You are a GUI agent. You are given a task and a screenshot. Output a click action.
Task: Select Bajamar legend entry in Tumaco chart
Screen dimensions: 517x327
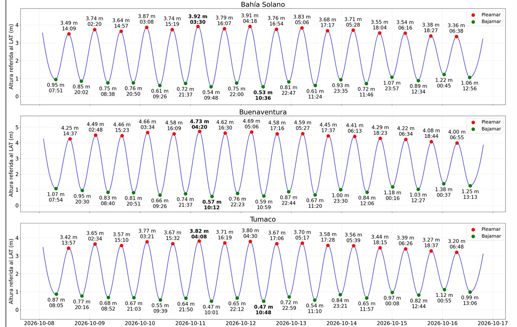point(486,236)
